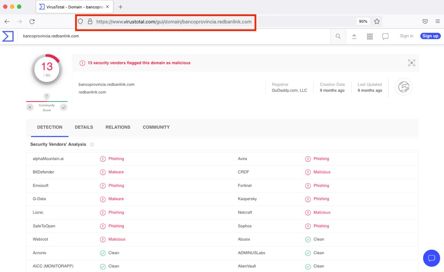444x272 pixels.
Task: Open the COMMUNITY tab
Action: tap(156, 127)
